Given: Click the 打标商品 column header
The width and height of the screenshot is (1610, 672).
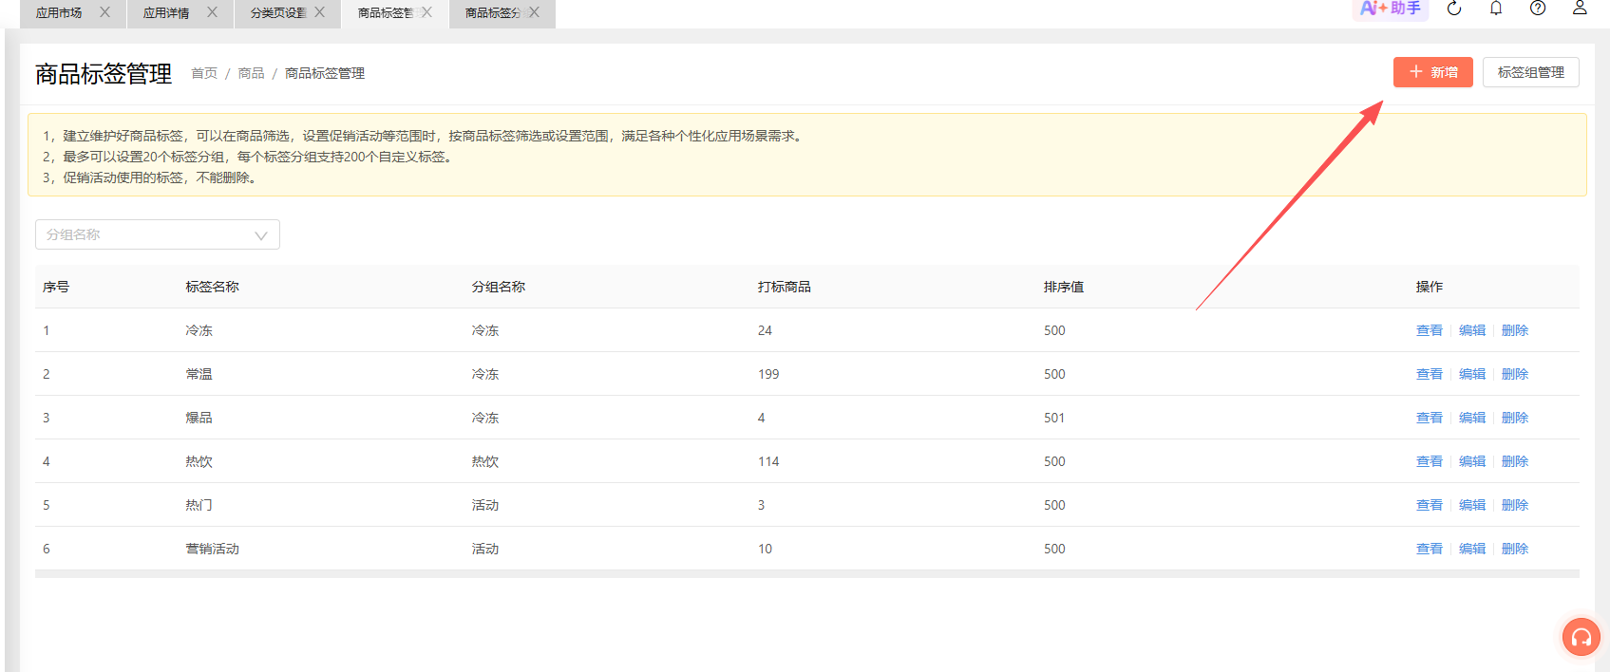Looking at the screenshot, I should [x=785, y=287].
